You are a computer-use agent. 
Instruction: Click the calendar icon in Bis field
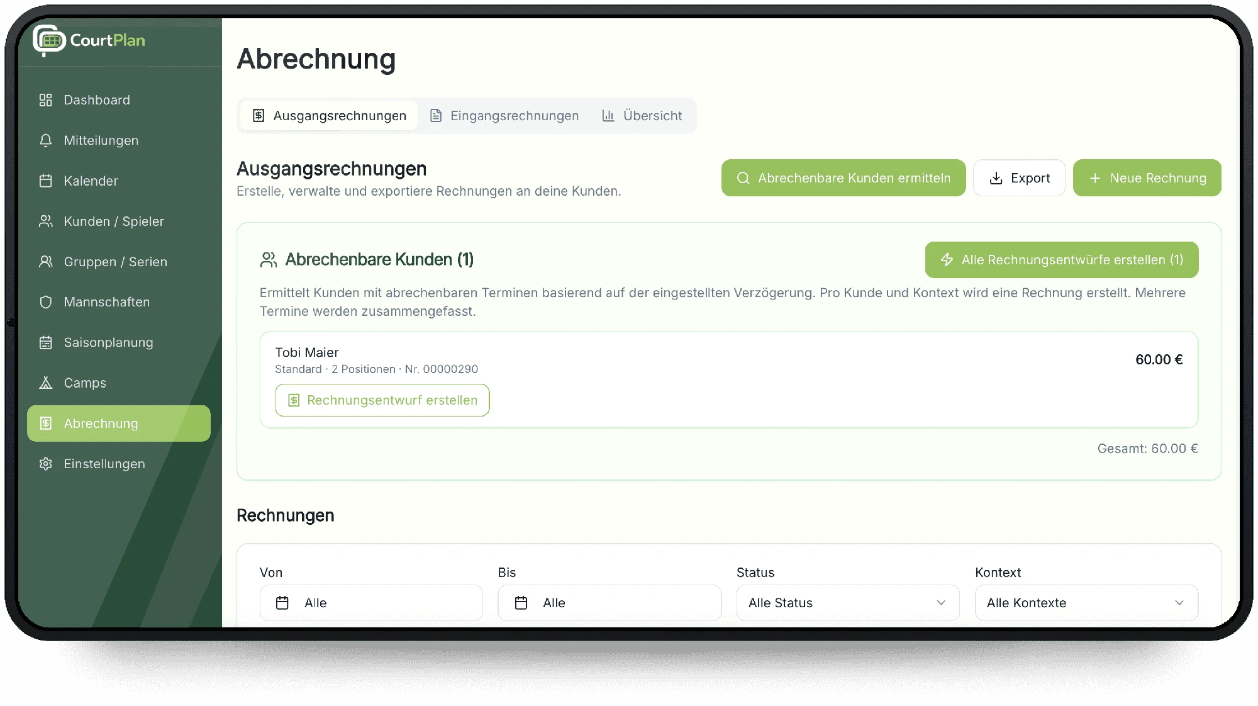click(521, 603)
